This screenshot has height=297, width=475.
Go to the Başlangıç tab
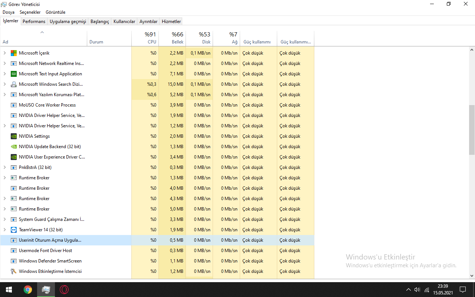pyautogui.click(x=100, y=22)
